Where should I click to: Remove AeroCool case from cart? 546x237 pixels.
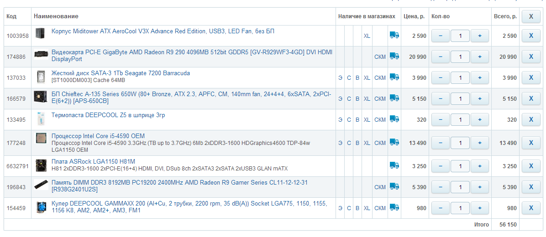click(x=531, y=36)
